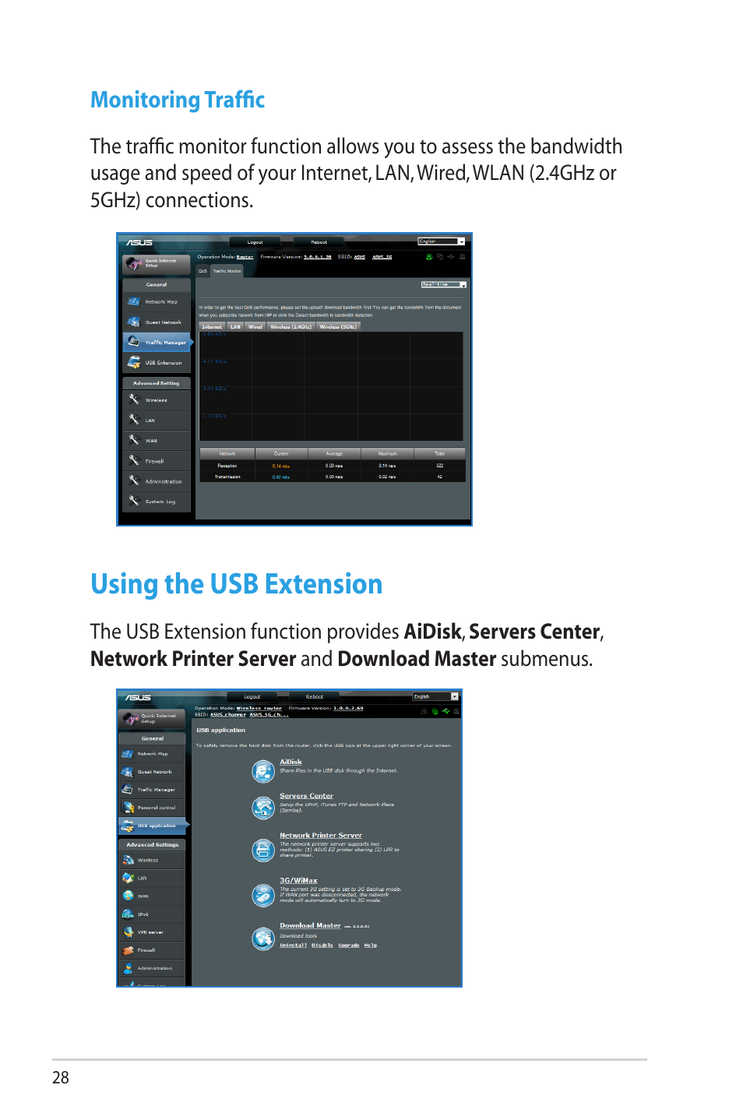Screen dimensions: 743x1120
Task: Open Wireless menu in Traffic Monitor screenshot
Action: point(156,400)
